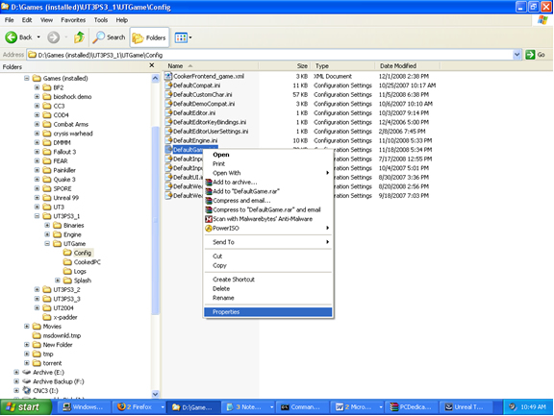
Task: Click the Back arrow toolbar icon
Action: pos(12,37)
